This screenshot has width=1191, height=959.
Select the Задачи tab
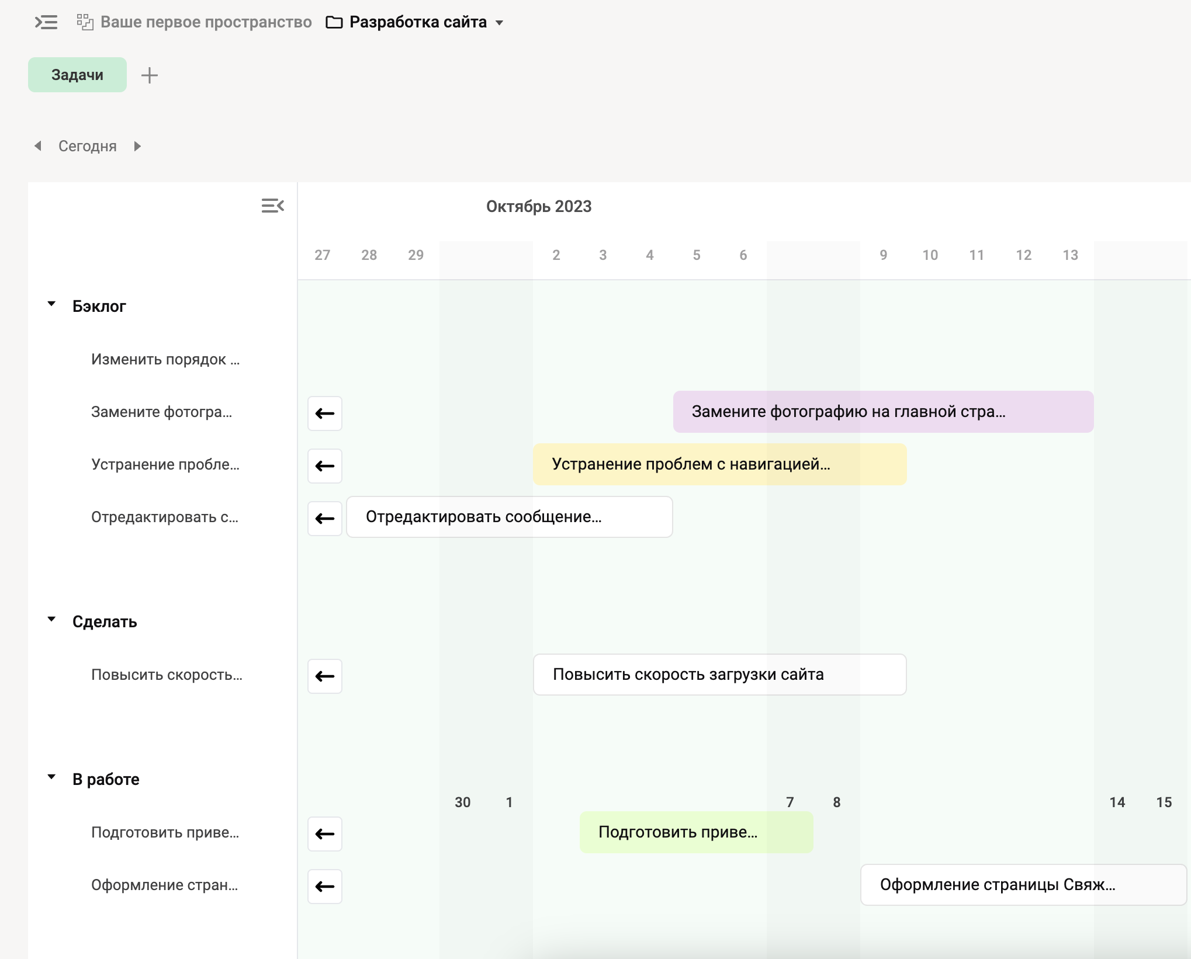[x=77, y=75]
